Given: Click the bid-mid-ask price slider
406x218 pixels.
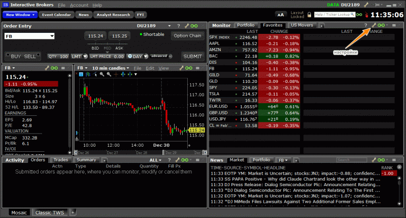Looking at the screenshot, I should click(x=107, y=44).
